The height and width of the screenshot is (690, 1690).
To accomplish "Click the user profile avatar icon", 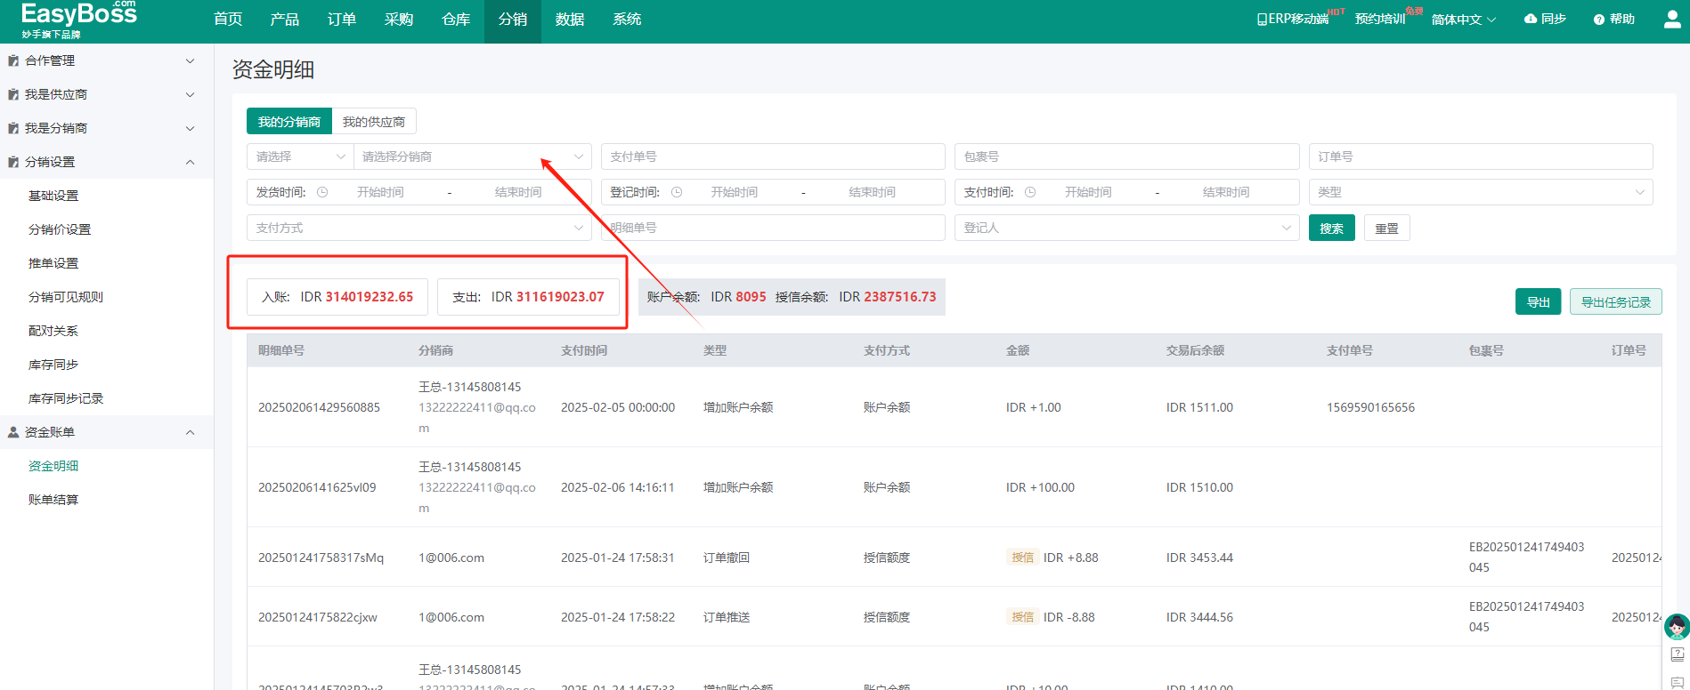I will pyautogui.click(x=1672, y=20).
